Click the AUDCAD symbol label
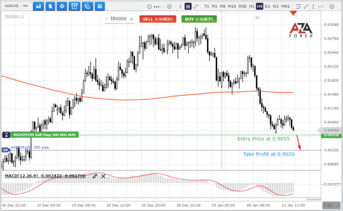Image resolution: width=343 pixels, height=211 pixels. click(x=12, y=6)
